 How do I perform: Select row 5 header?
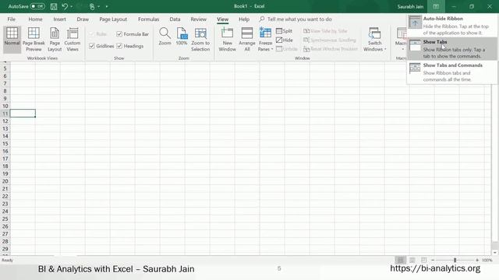(x=5, y=68)
